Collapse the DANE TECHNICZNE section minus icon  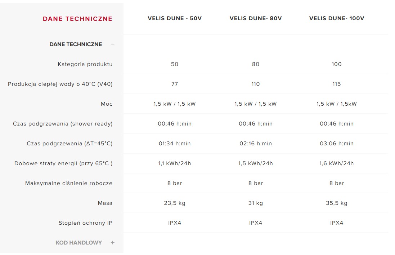pyautogui.click(x=113, y=44)
